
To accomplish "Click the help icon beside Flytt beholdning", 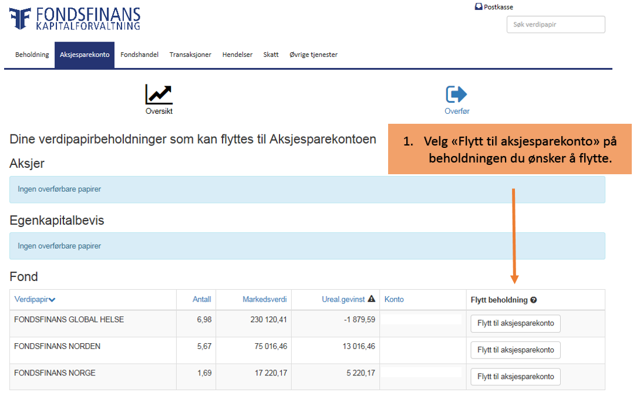I will (x=534, y=300).
